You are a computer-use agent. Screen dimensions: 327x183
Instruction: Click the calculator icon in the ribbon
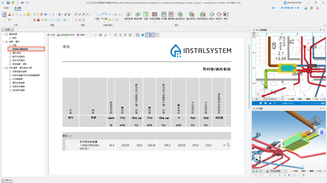(4, 15)
